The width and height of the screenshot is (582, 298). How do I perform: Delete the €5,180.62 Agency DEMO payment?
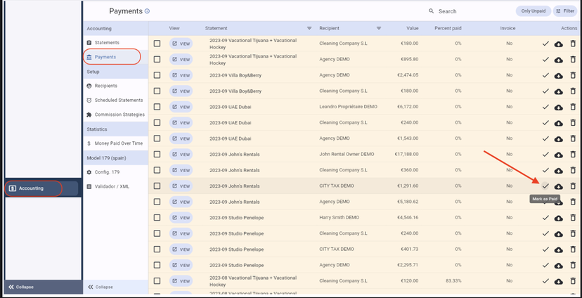573,202
